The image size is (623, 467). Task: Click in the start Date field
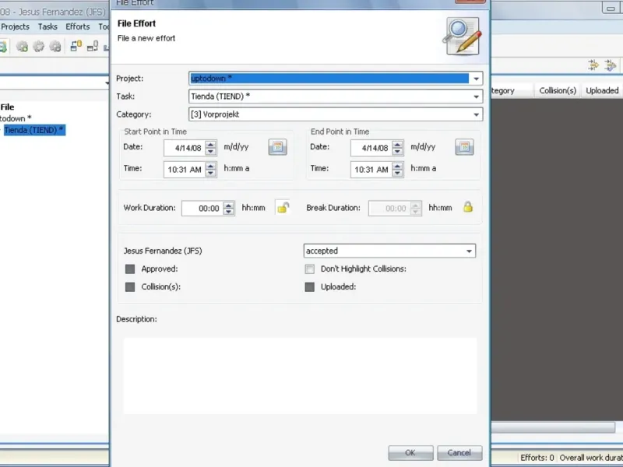click(185, 148)
